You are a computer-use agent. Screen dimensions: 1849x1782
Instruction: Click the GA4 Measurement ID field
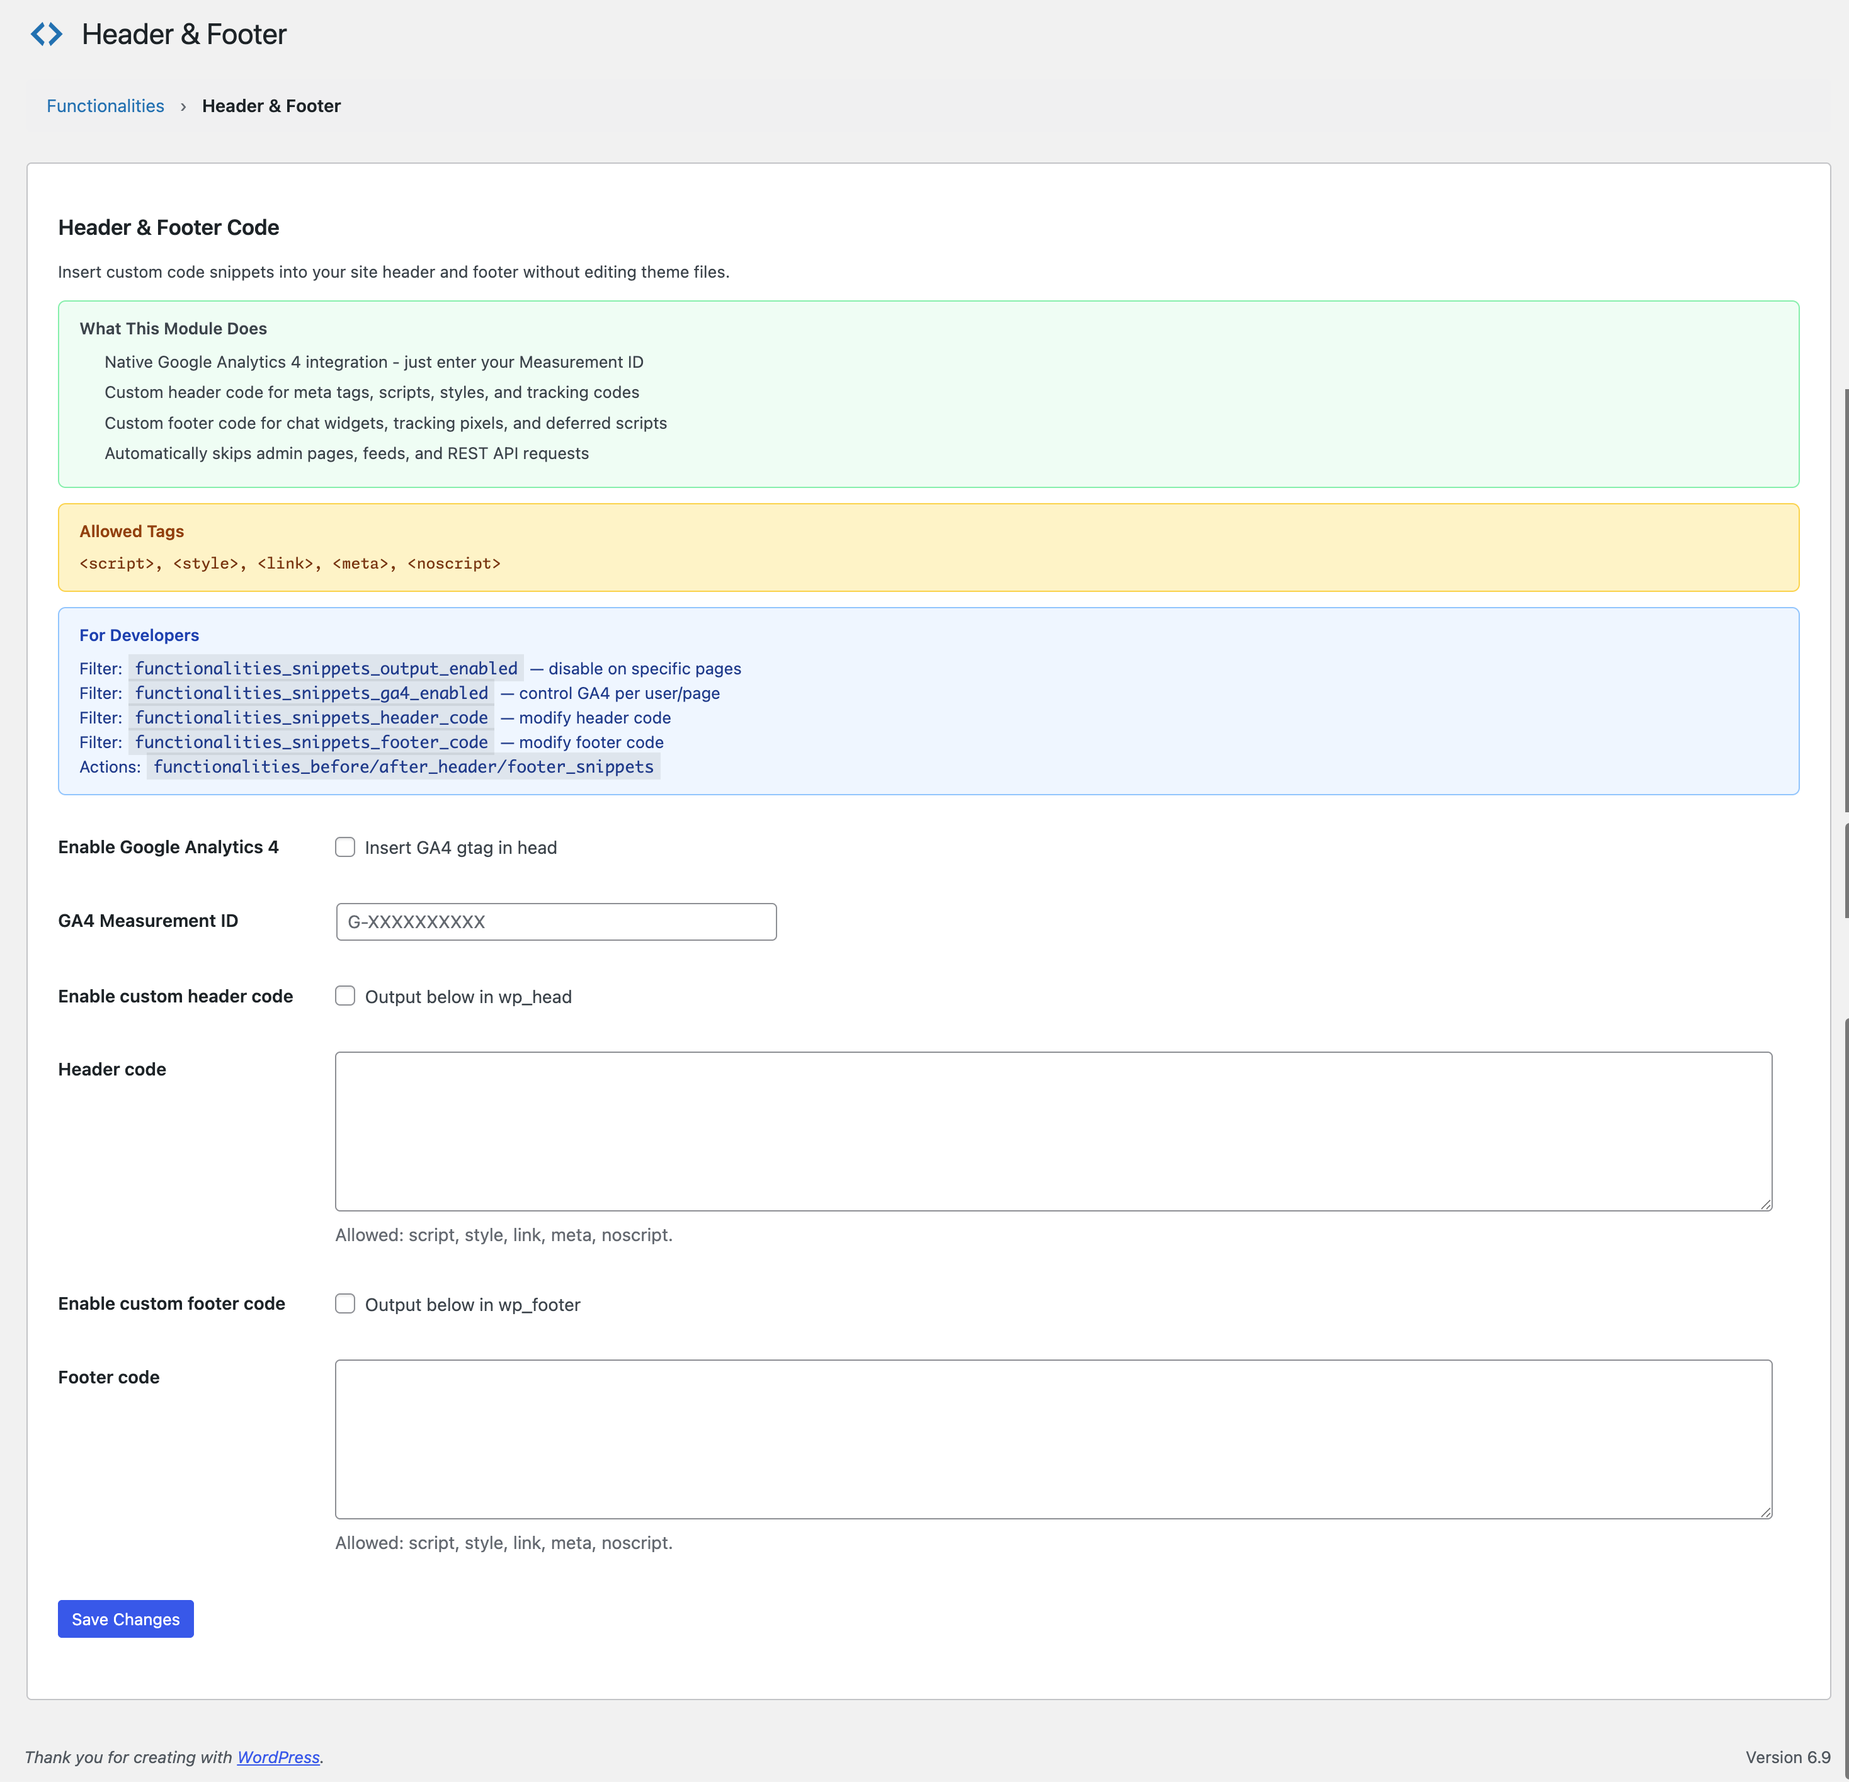(555, 922)
